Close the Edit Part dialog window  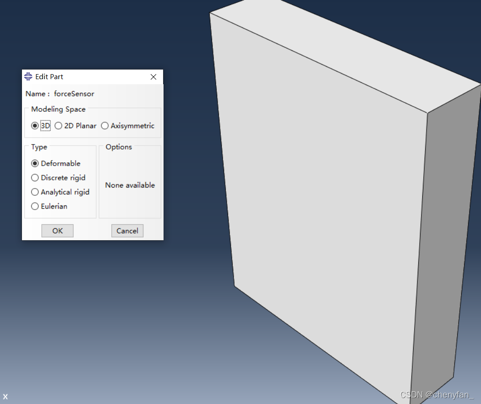pyautogui.click(x=153, y=77)
